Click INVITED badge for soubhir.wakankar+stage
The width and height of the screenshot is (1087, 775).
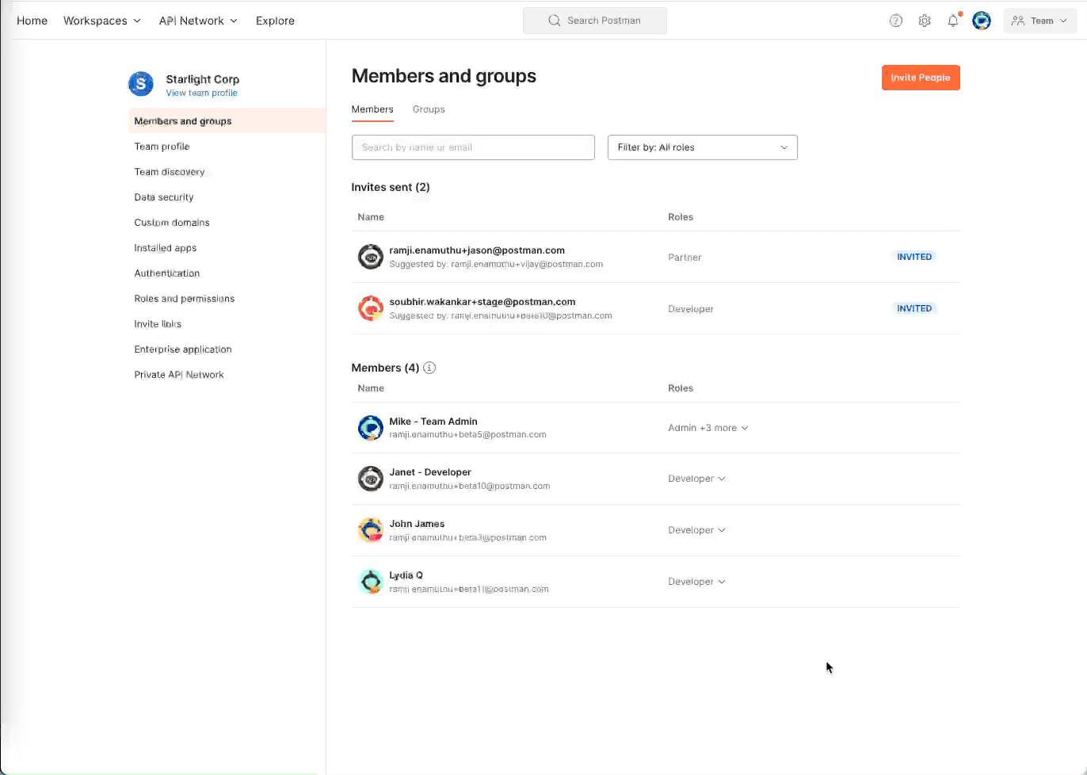pyautogui.click(x=914, y=308)
